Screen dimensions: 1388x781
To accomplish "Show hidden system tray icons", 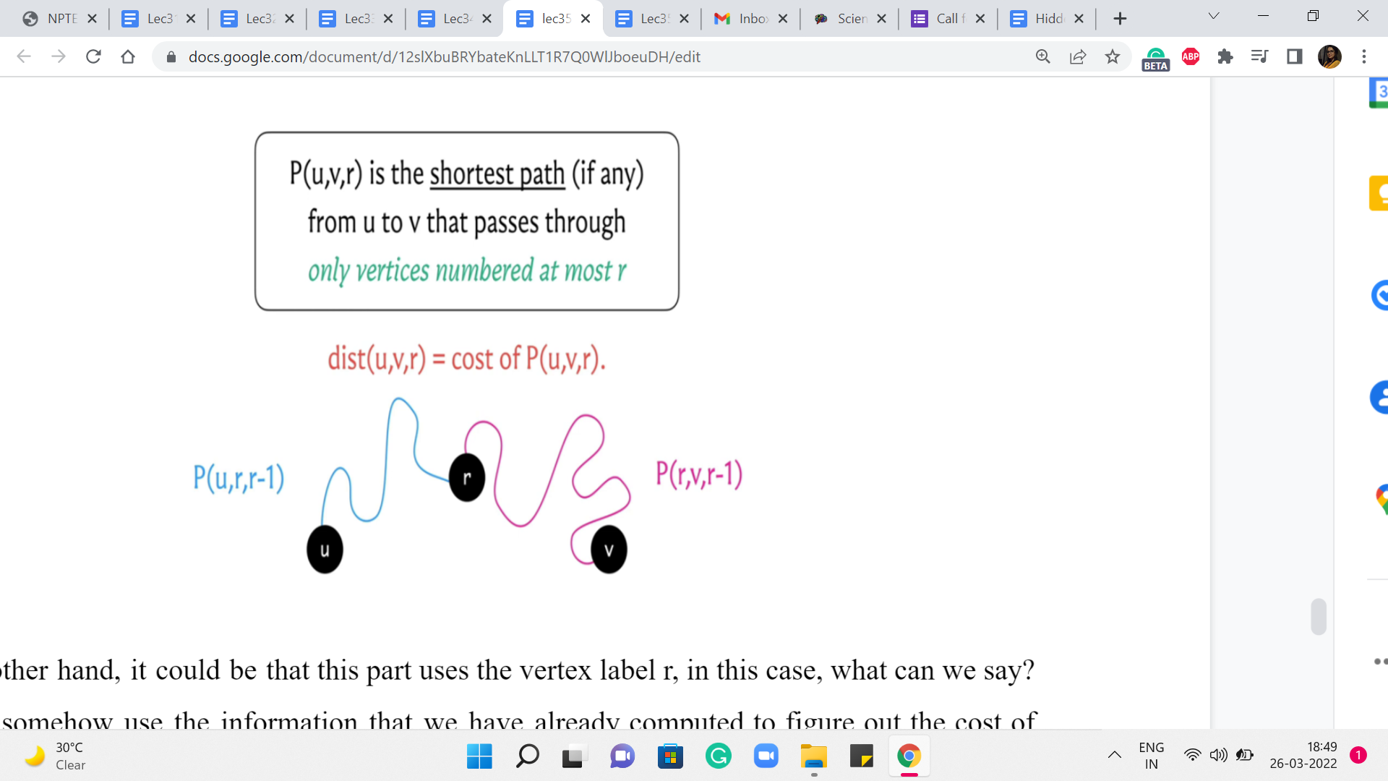I will [x=1114, y=756].
